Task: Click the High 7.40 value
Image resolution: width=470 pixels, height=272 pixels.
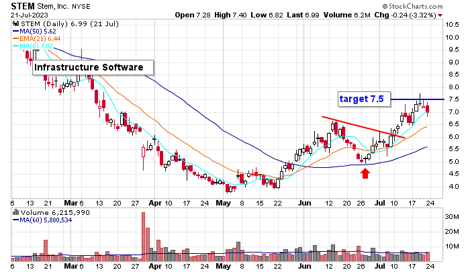Action: tap(230, 15)
